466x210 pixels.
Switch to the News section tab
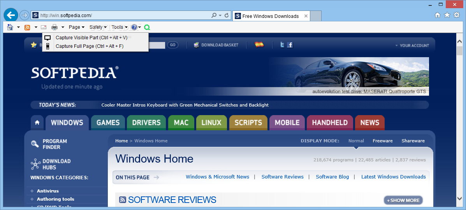tap(370, 122)
